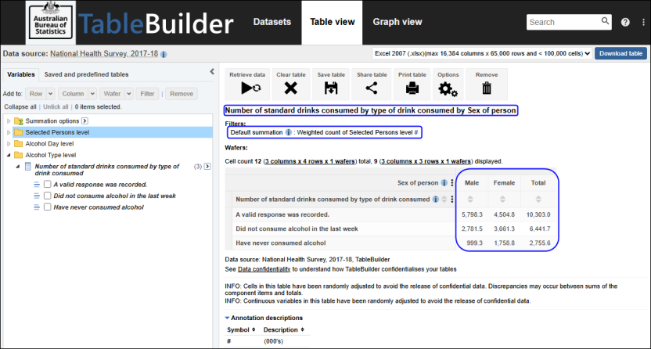Open Options via the gears icon
651x349 pixels.
tap(448, 88)
